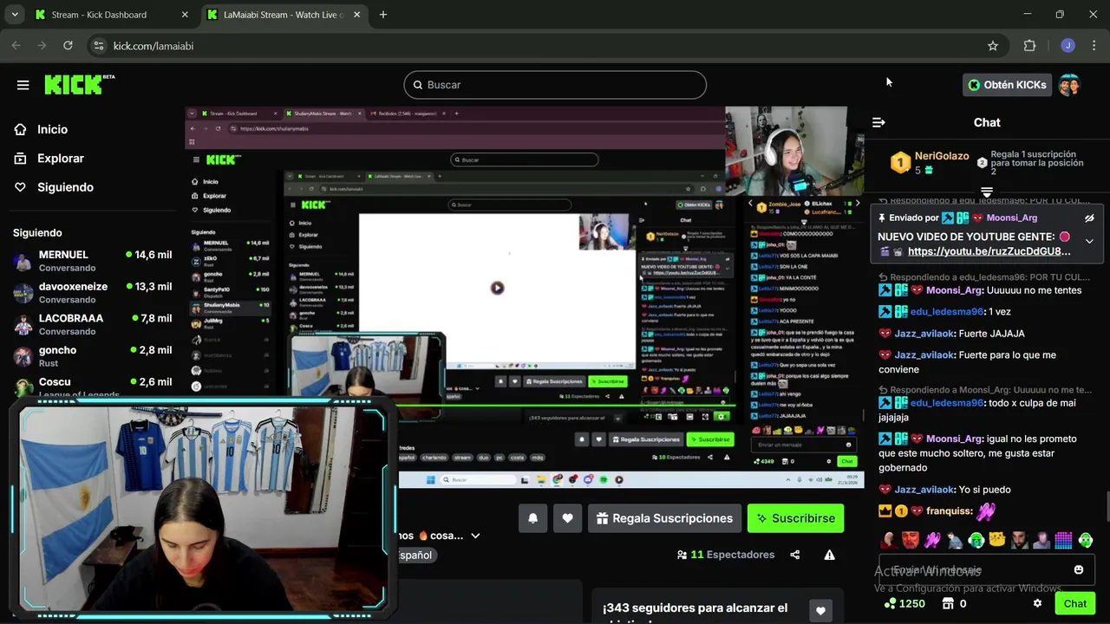The image size is (1110, 624).
Task: Open davooxeneize's channel from sidebar
Action: [92, 293]
